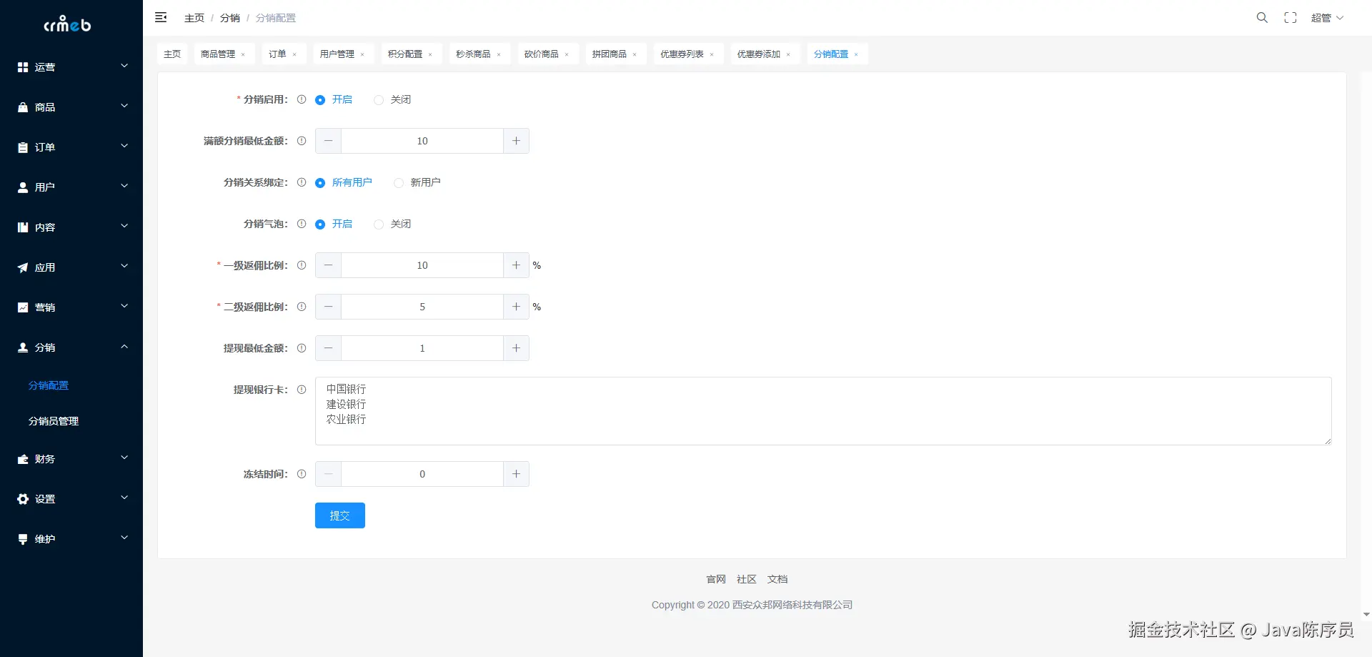
Task: Click the crmeb logo
Action: tap(68, 24)
